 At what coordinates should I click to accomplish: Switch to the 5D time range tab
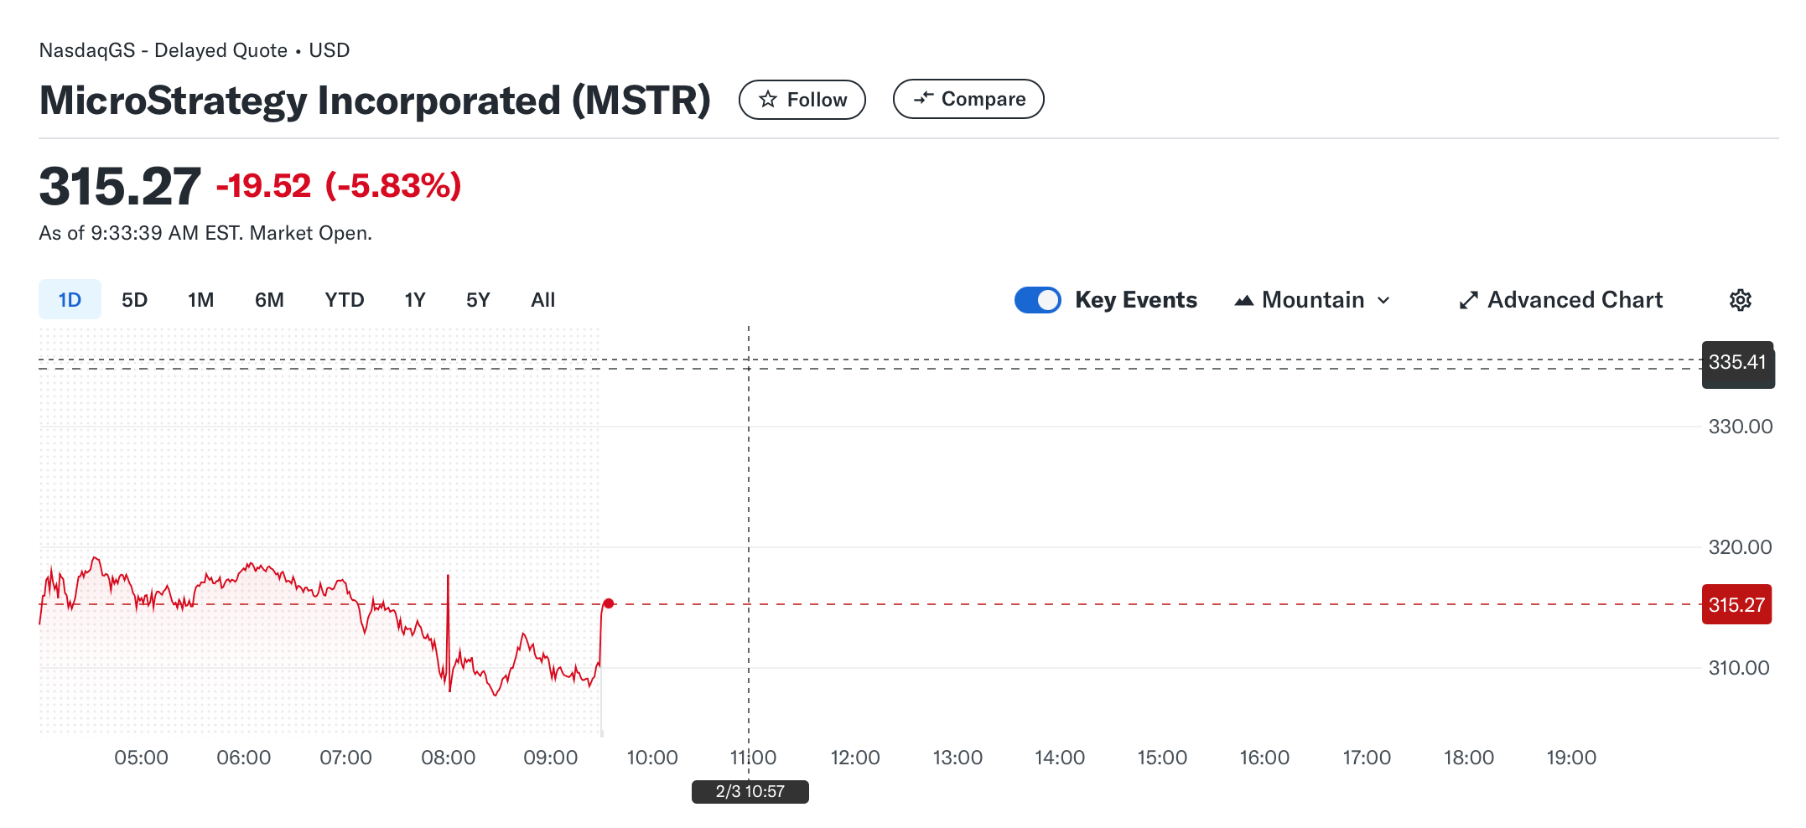[x=134, y=299]
